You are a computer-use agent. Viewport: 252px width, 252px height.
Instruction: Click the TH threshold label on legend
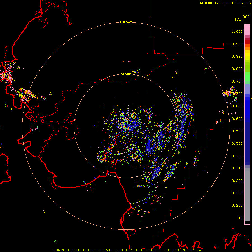coord(241,218)
